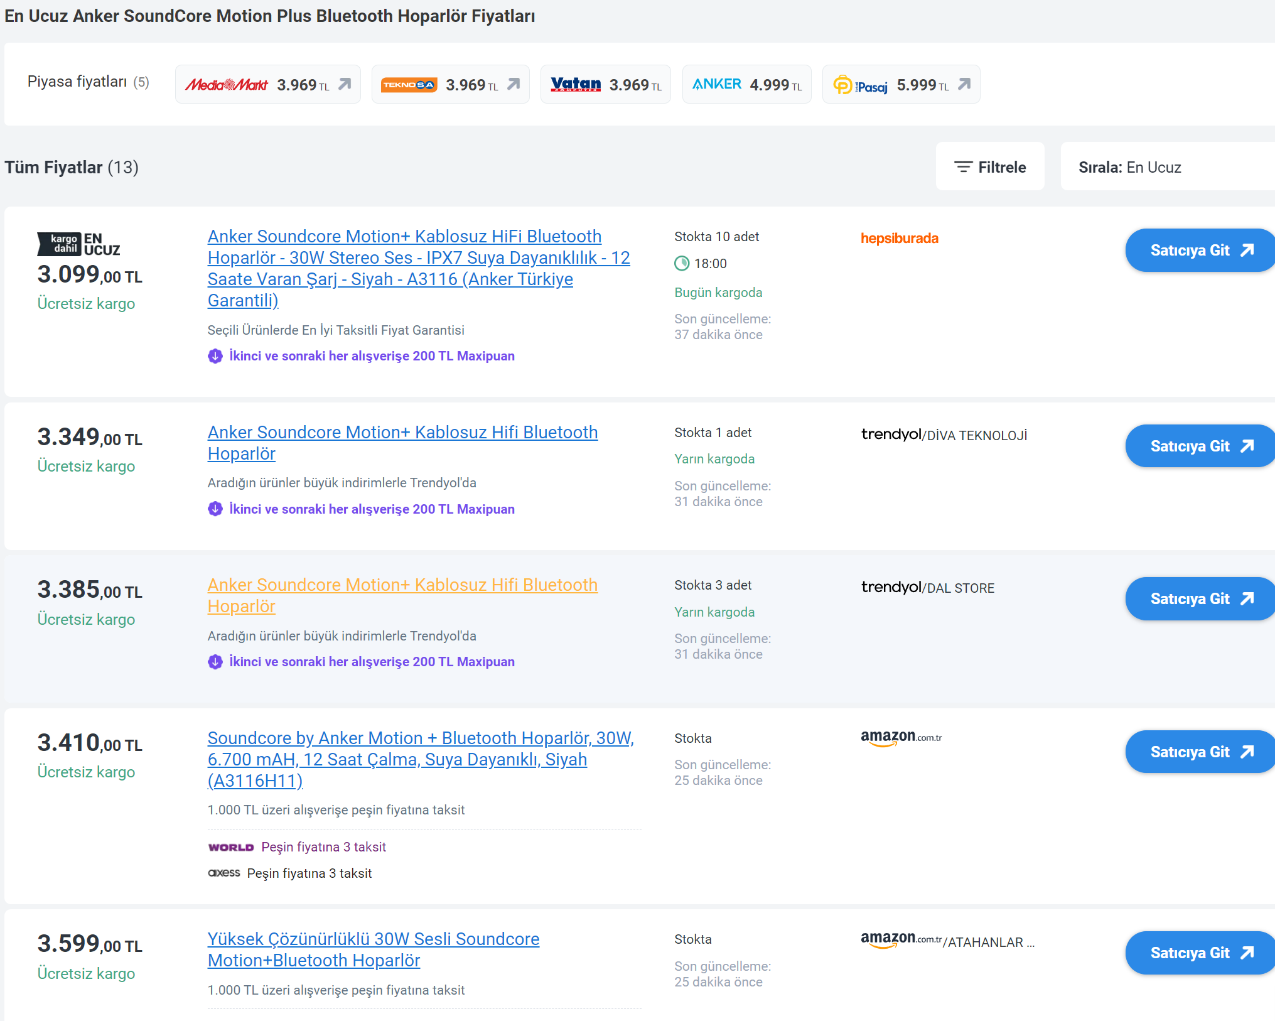The image size is (1275, 1021).
Task: Click the Vatan Computer logo
Action: [x=576, y=84]
